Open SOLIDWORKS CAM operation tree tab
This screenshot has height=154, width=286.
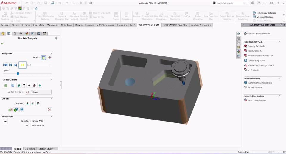click(39, 34)
